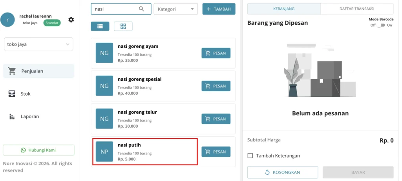Switch to grid view icon

tap(123, 26)
